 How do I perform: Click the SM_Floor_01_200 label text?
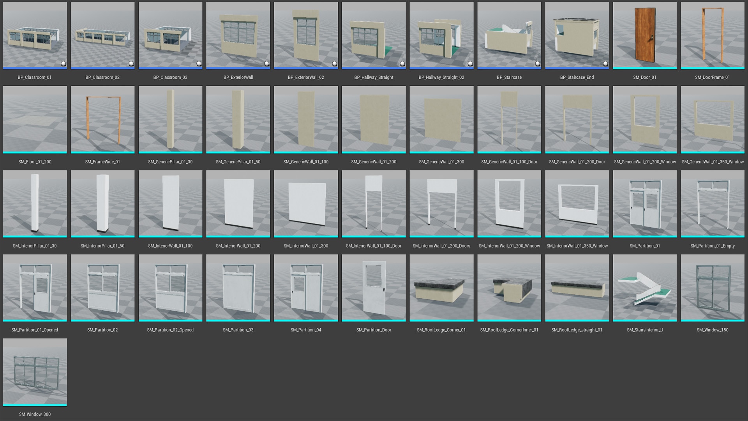coord(35,161)
